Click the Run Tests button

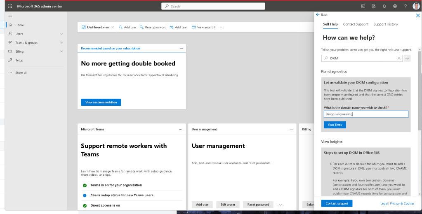point(335,125)
